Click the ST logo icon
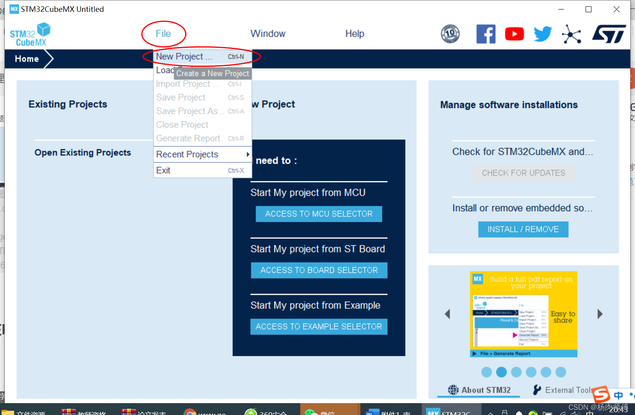This screenshot has height=415, width=635. [x=609, y=34]
